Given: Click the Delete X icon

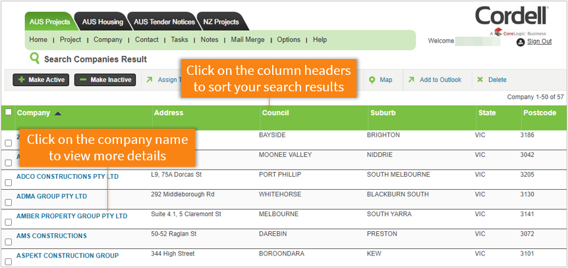Looking at the screenshot, I should tap(480, 80).
